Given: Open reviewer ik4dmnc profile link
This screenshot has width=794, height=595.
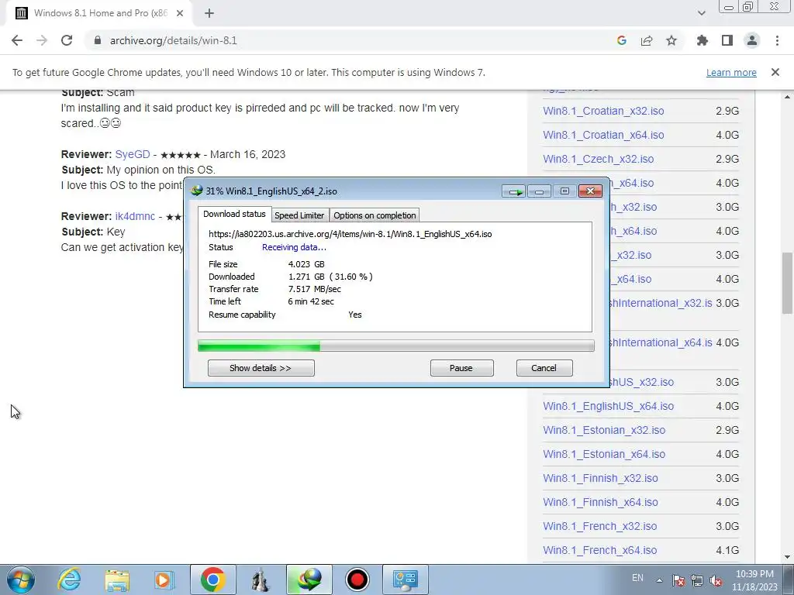Looking at the screenshot, I should click(x=135, y=216).
